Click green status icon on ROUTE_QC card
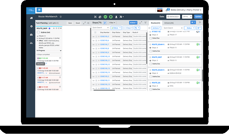Screen dimensions: 229x134 [197, 83]
